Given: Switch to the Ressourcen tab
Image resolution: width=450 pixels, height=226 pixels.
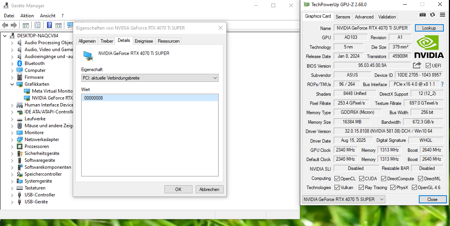Looking at the screenshot, I should [169, 41].
